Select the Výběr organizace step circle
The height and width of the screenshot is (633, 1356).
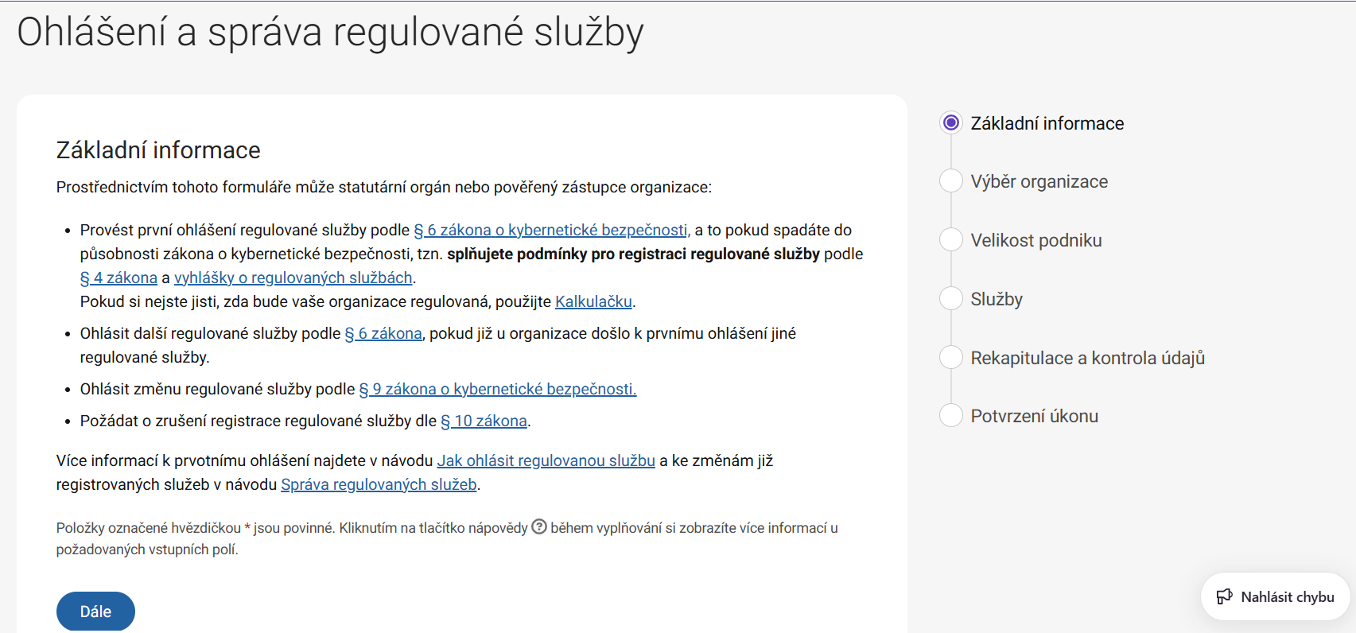(x=951, y=181)
